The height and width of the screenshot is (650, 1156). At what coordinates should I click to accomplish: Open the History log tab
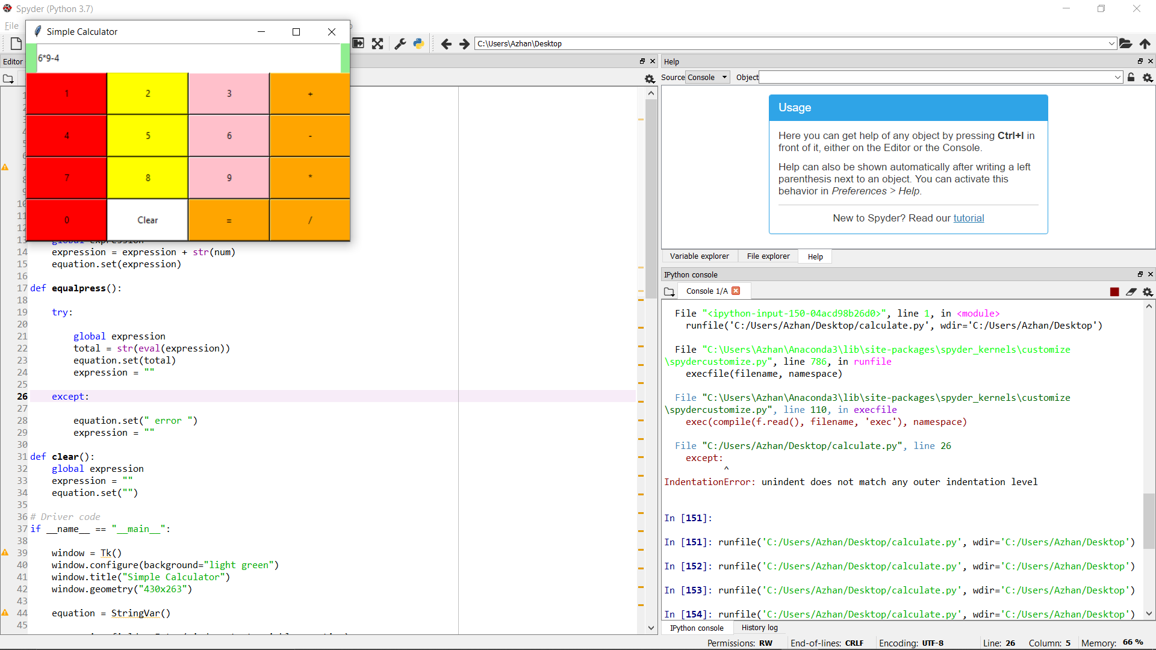coord(759,628)
